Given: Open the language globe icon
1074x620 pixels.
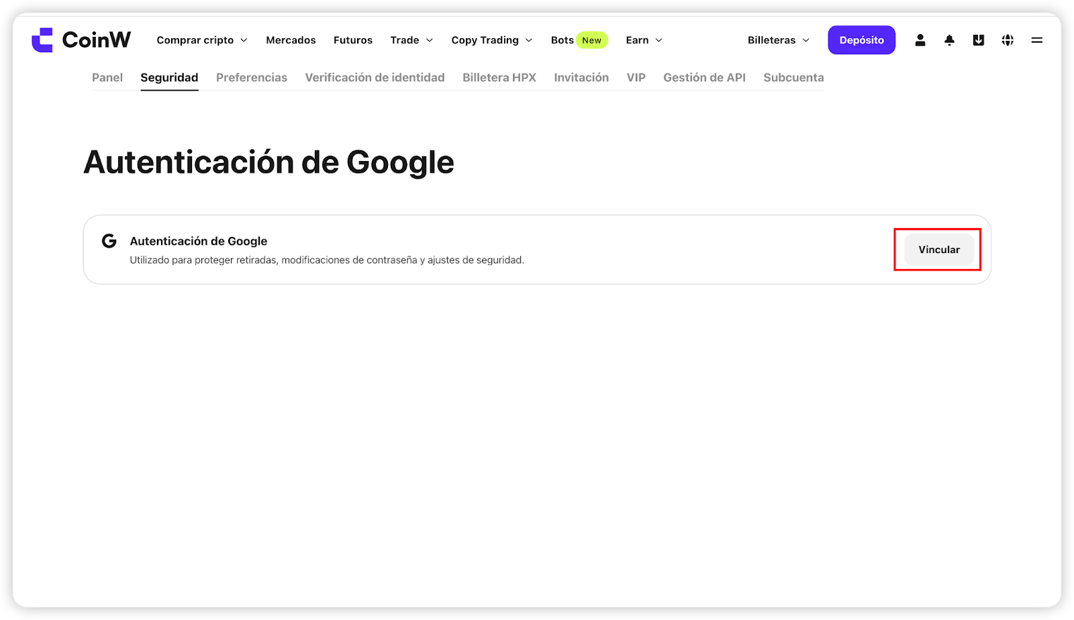Looking at the screenshot, I should [x=1008, y=40].
